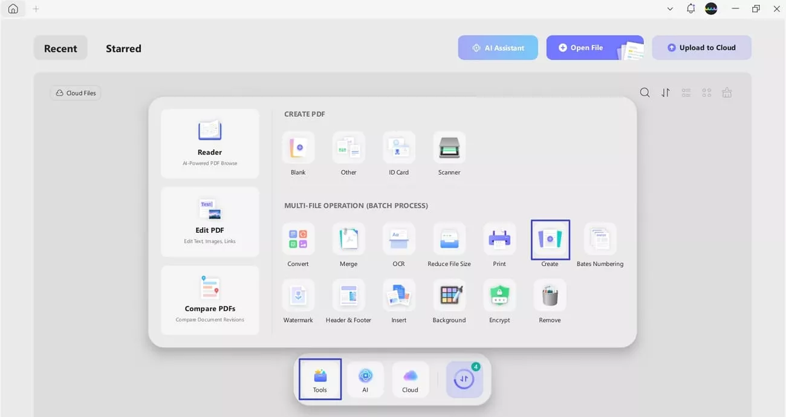
Task: Open the sync transfers icon with badge 4
Action: pos(464,380)
